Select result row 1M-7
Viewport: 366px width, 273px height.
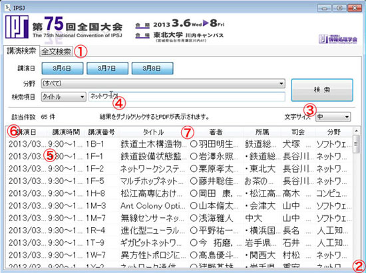pos(179,219)
